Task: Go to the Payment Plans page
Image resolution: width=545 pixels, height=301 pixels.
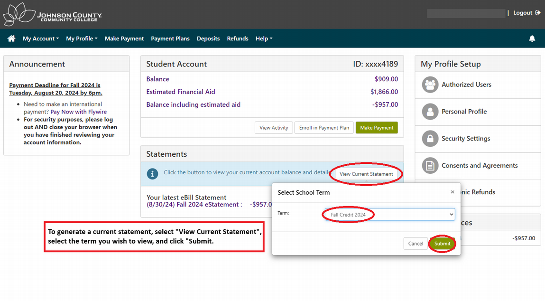Action: pos(170,38)
